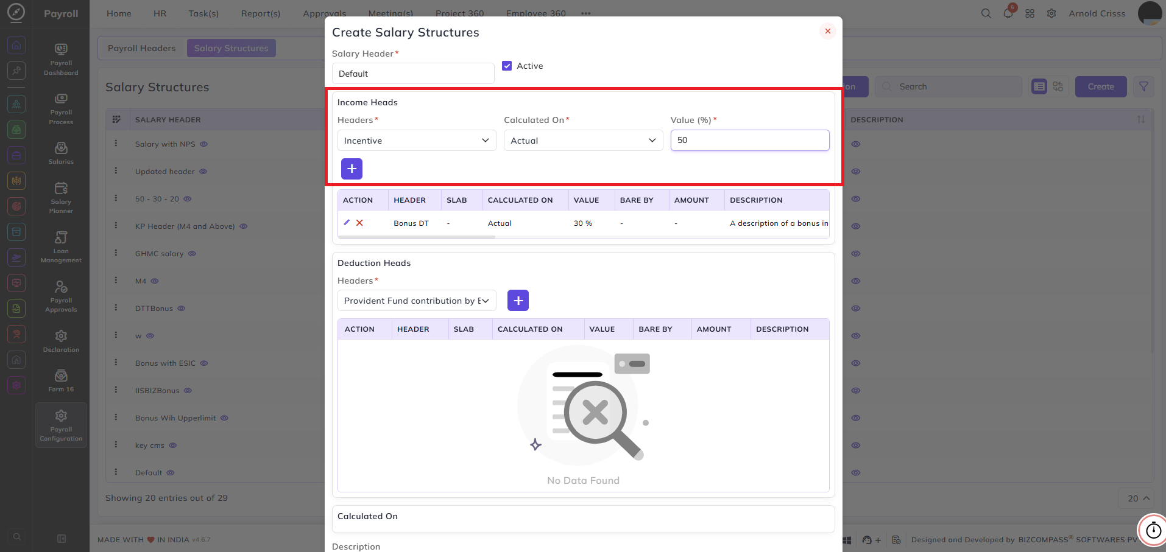Open Payroll Process sidebar item

click(61, 109)
